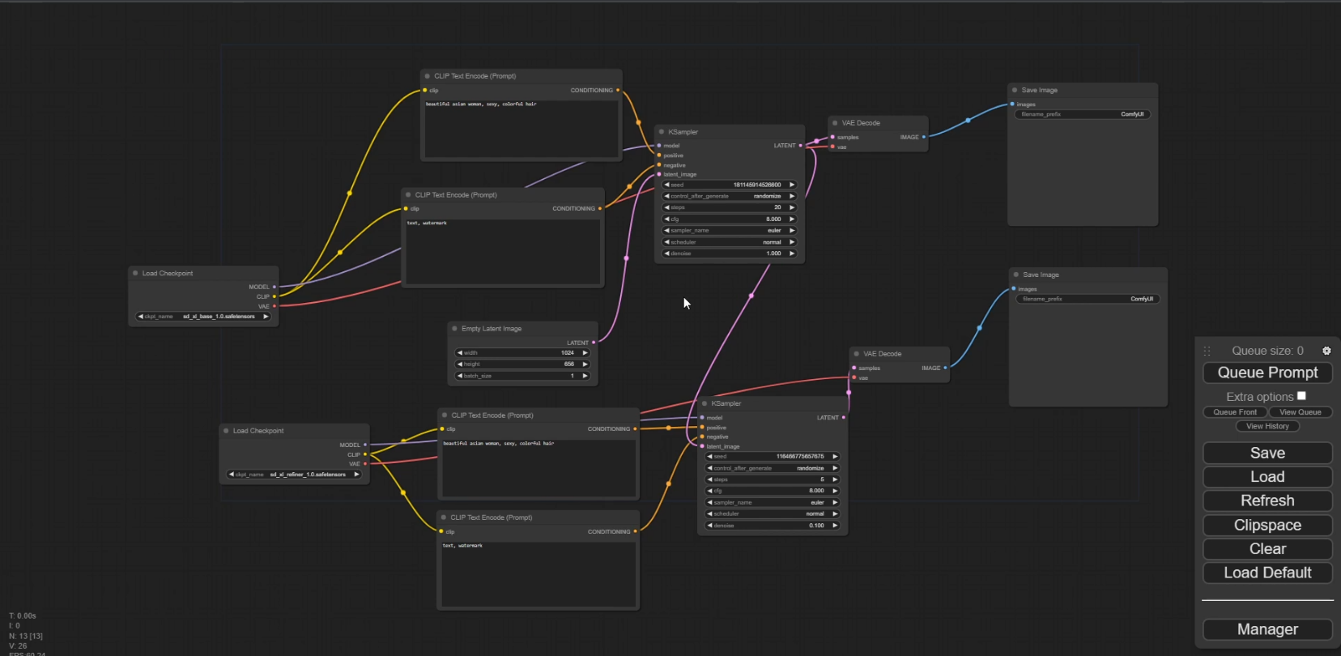
Task: Click latent_image input port of 5-step KSampler
Action: pos(702,446)
